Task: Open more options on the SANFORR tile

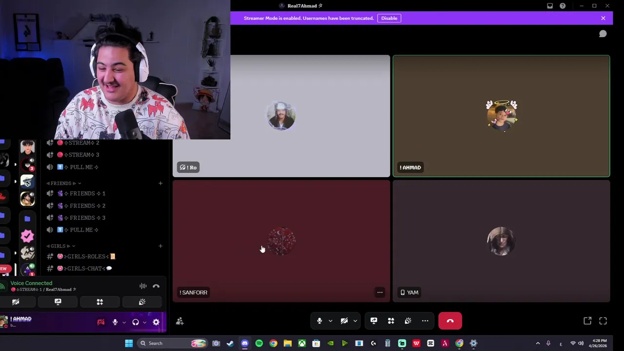Action: pos(380,292)
